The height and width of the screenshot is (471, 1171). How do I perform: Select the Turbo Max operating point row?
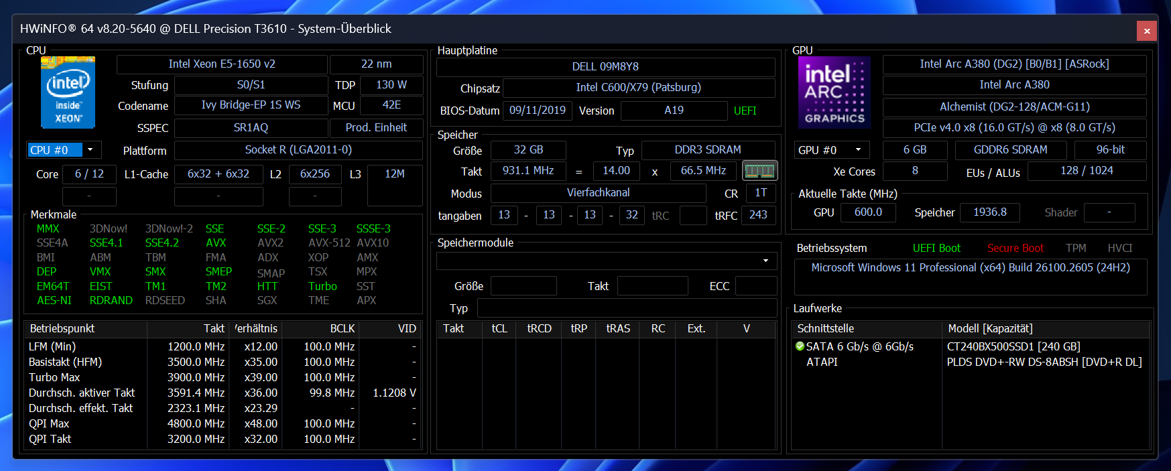pyautogui.click(x=223, y=378)
